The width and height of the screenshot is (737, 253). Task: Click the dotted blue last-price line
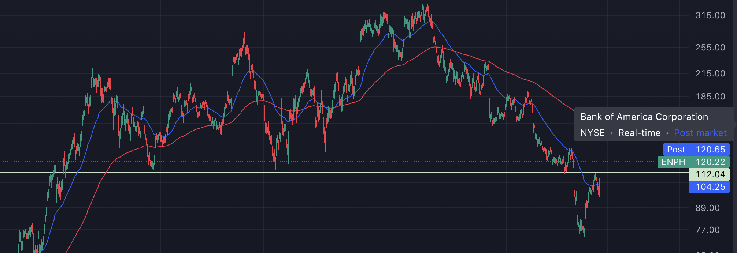tap(366, 161)
